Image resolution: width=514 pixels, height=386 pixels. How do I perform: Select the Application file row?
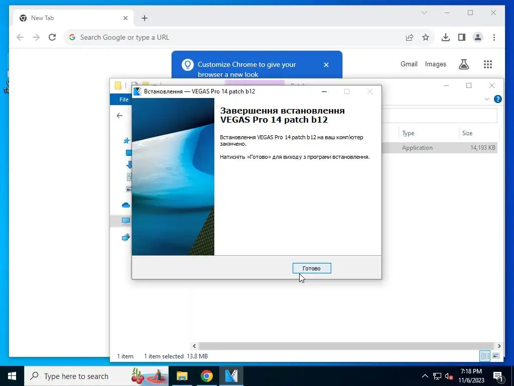[440, 148]
